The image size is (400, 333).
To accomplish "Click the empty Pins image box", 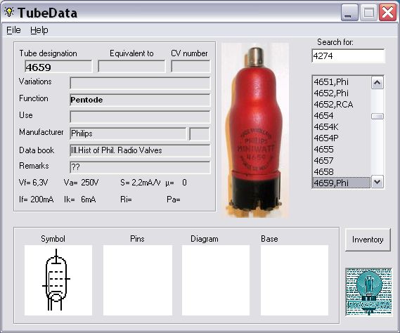I will pos(138,280).
